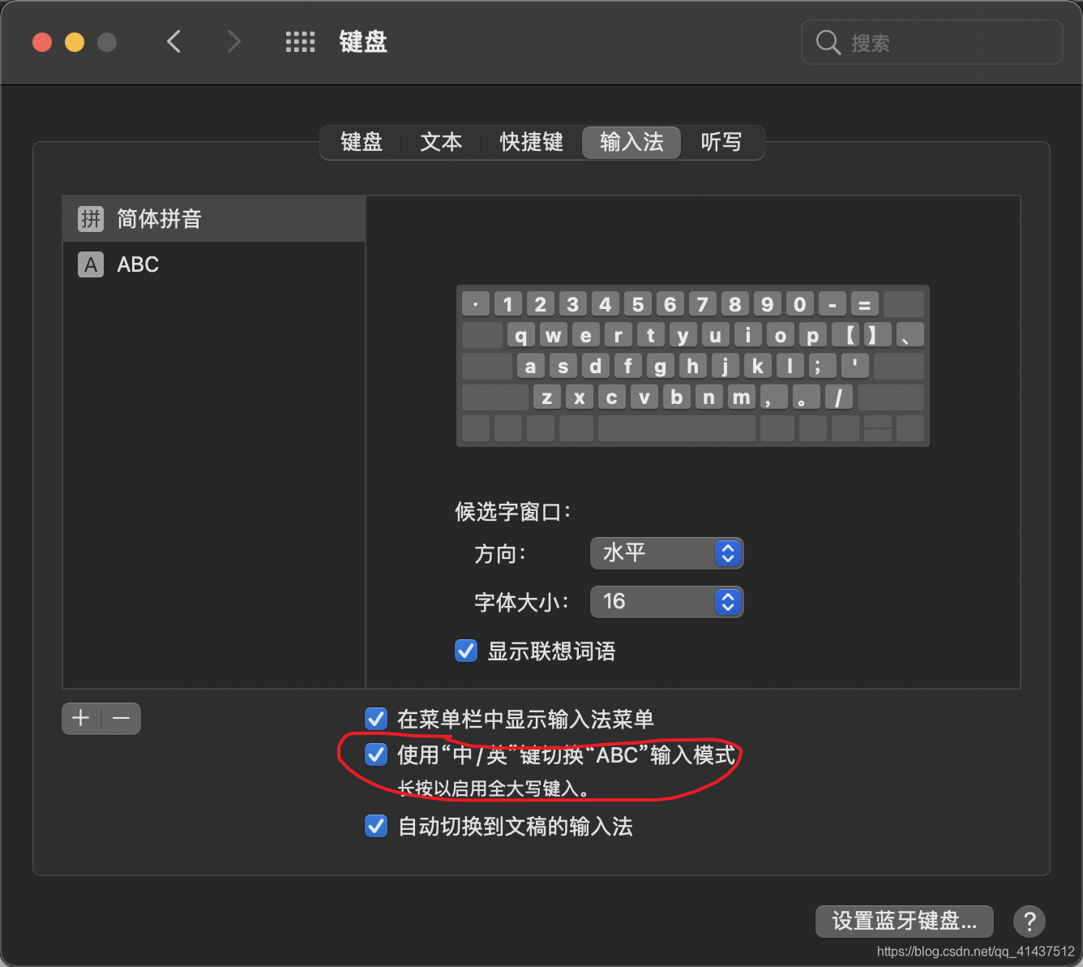
Task: Go forward with the right chevron
Action: [x=233, y=41]
